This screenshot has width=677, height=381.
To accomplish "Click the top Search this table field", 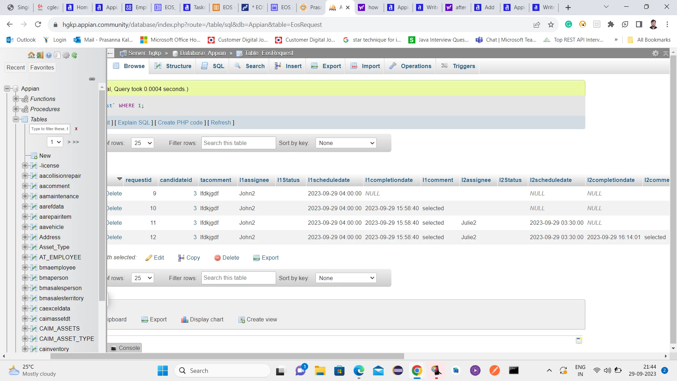I will [238, 143].
